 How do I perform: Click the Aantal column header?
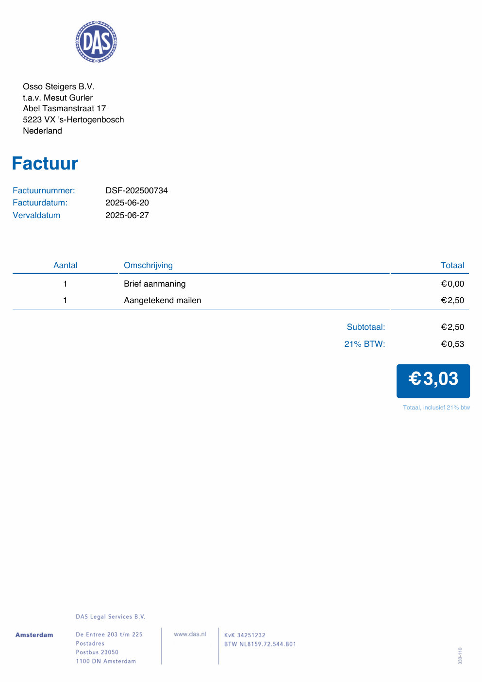click(x=65, y=265)
